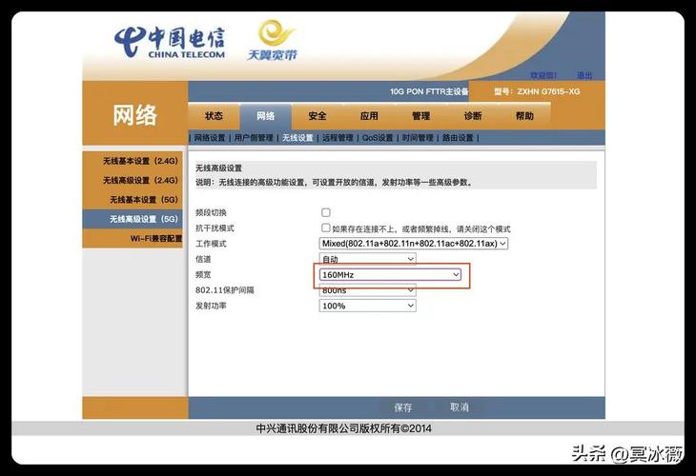Image resolution: width=696 pixels, height=476 pixels.
Task: Open the 用户侧管理 submenu
Action: 254,138
